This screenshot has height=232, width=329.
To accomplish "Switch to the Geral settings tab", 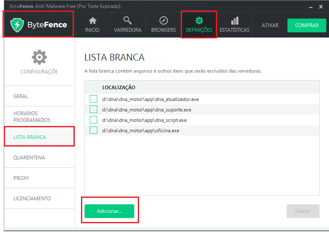I will pos(21,96).
